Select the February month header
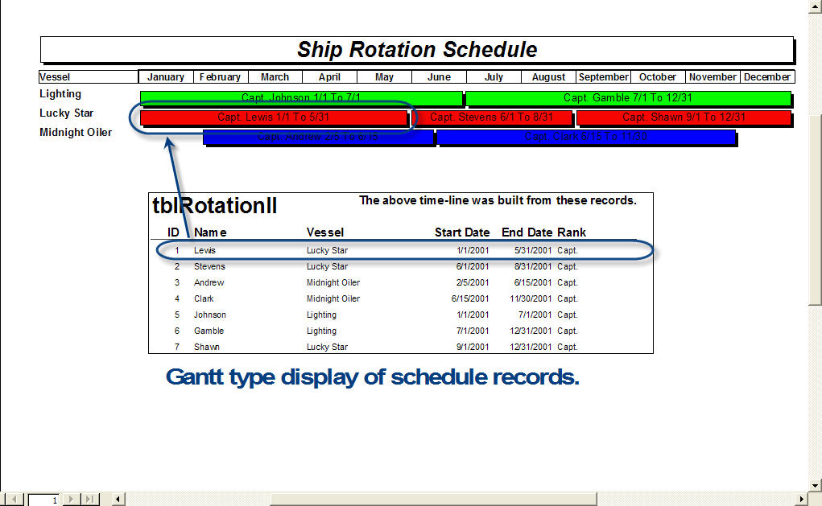This screenshot has height=506, width=822. coord(220,77)
